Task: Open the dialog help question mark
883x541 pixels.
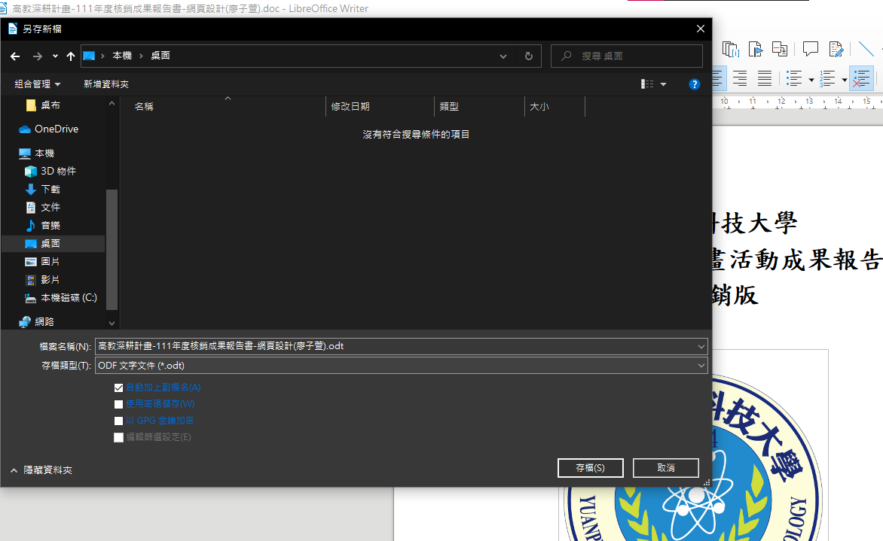Action: coord(695,84)
